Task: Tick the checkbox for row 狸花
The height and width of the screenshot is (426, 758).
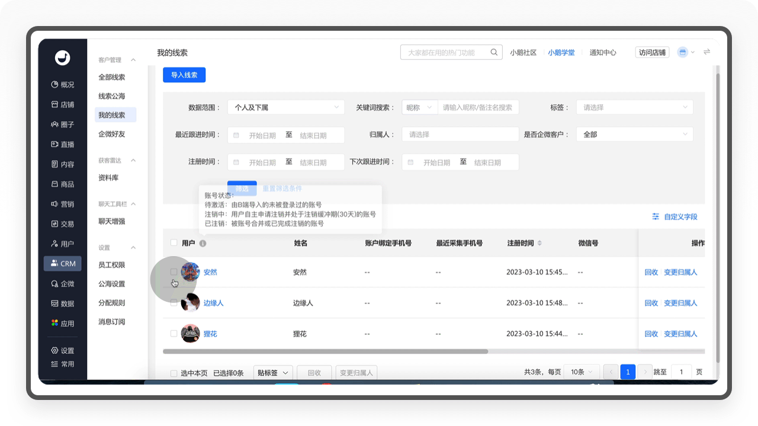Action: [x=174, y=334]
